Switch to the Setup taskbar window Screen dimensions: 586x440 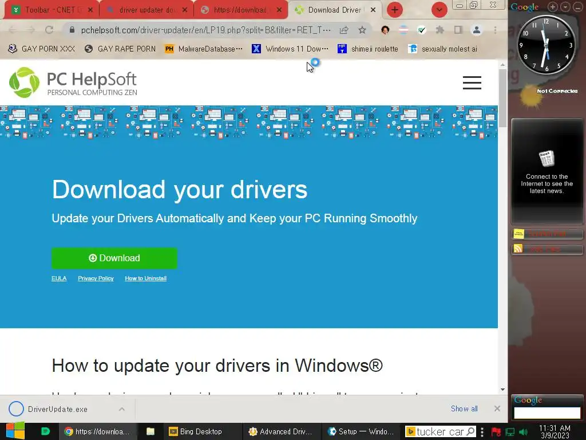[x=362, y=432]
